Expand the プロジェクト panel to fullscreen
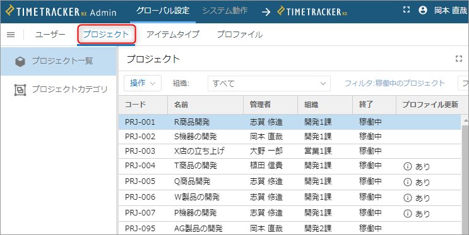Image resolution: width=469 pixels, height=235 pixels. [x=458, y=59]
